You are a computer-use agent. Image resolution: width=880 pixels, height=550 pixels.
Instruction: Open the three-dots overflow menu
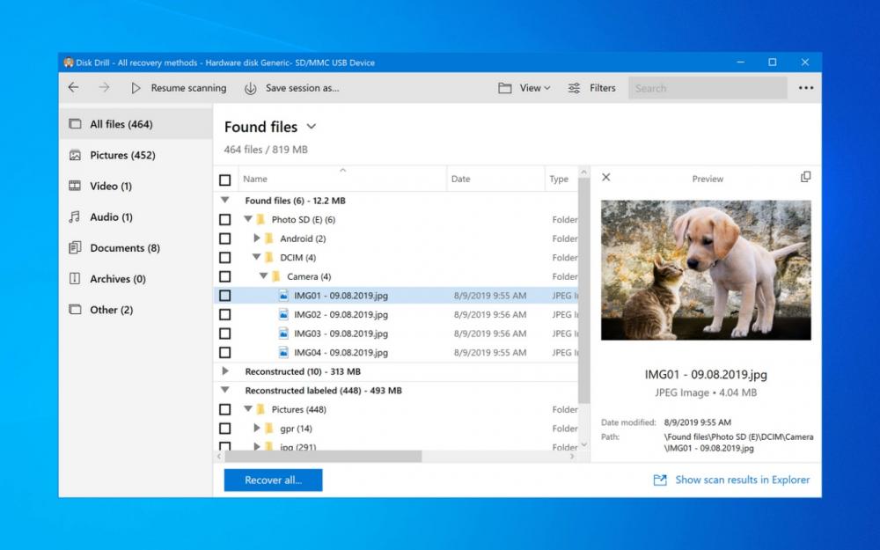click(x=806, y=88)
